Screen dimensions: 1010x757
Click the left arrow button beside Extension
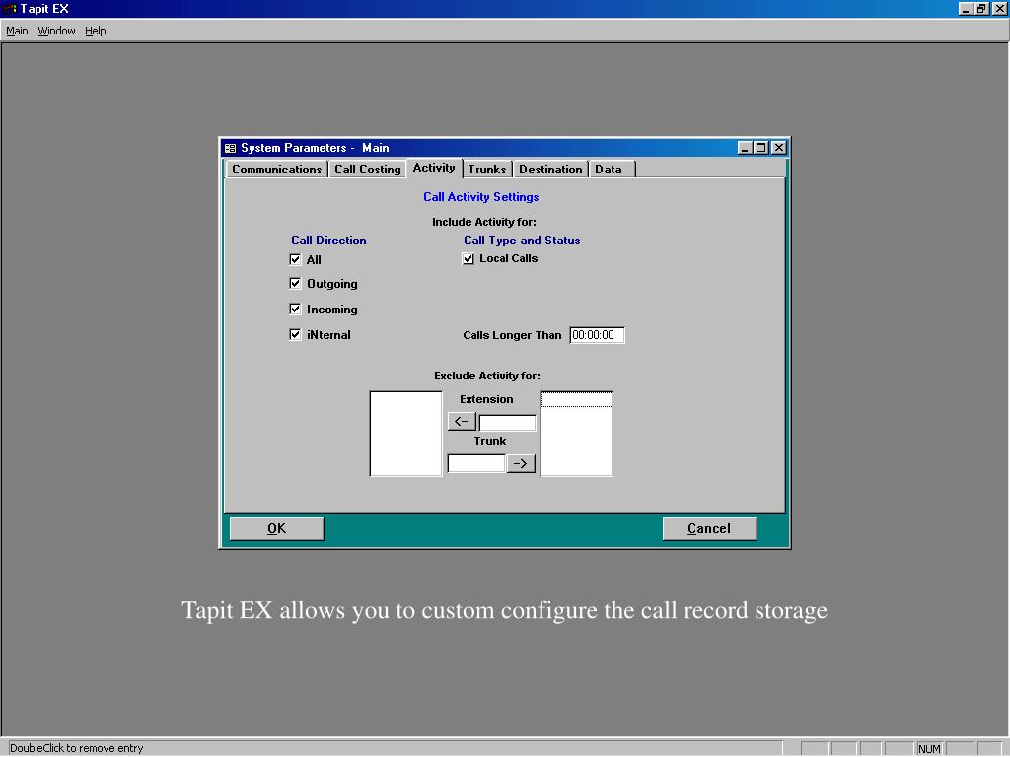tap(462, 422)
